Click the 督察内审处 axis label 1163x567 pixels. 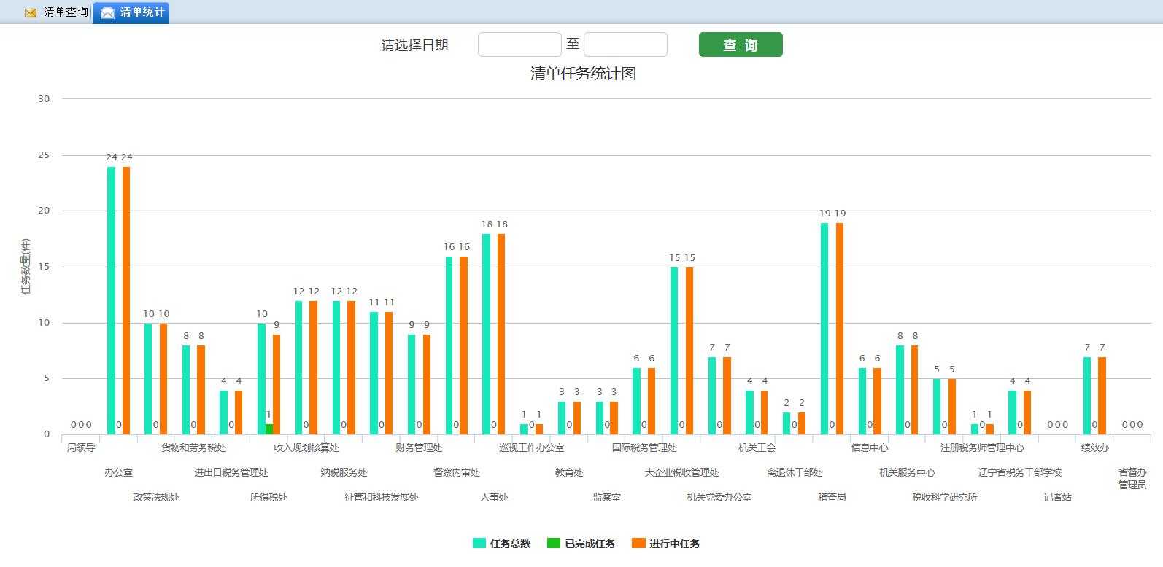point(457,472)
